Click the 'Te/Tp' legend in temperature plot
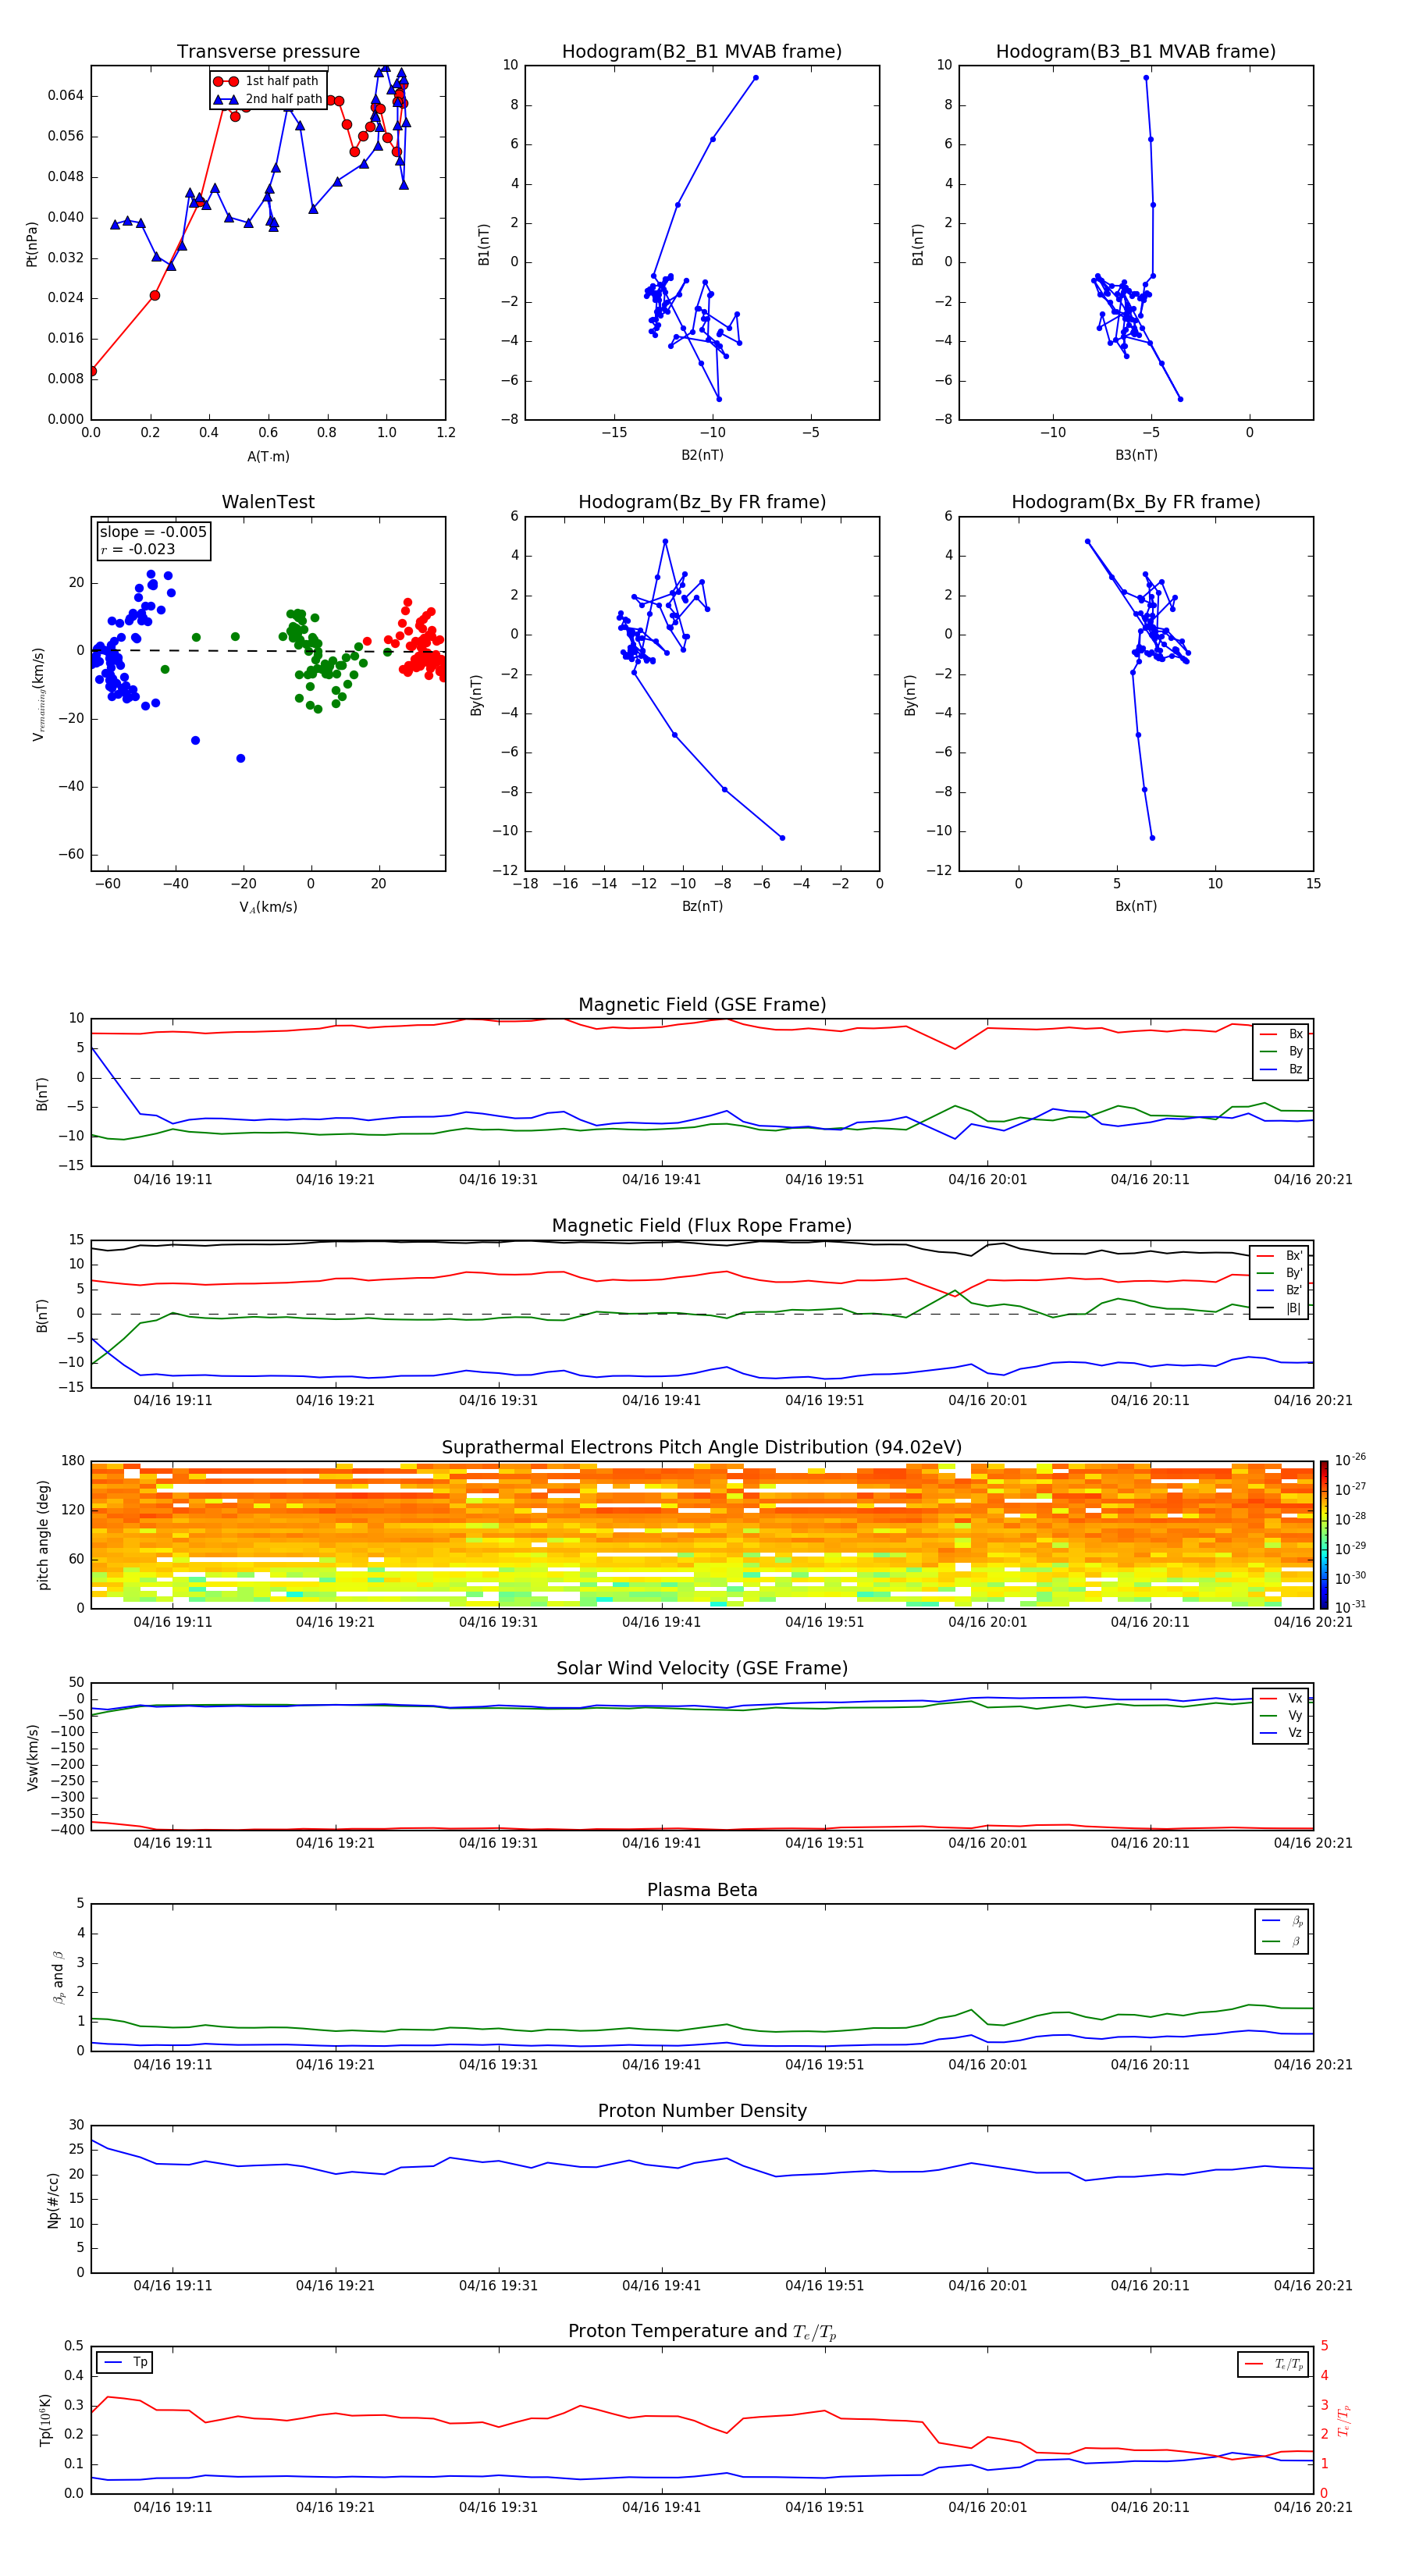 [x=1273, y=2364]
